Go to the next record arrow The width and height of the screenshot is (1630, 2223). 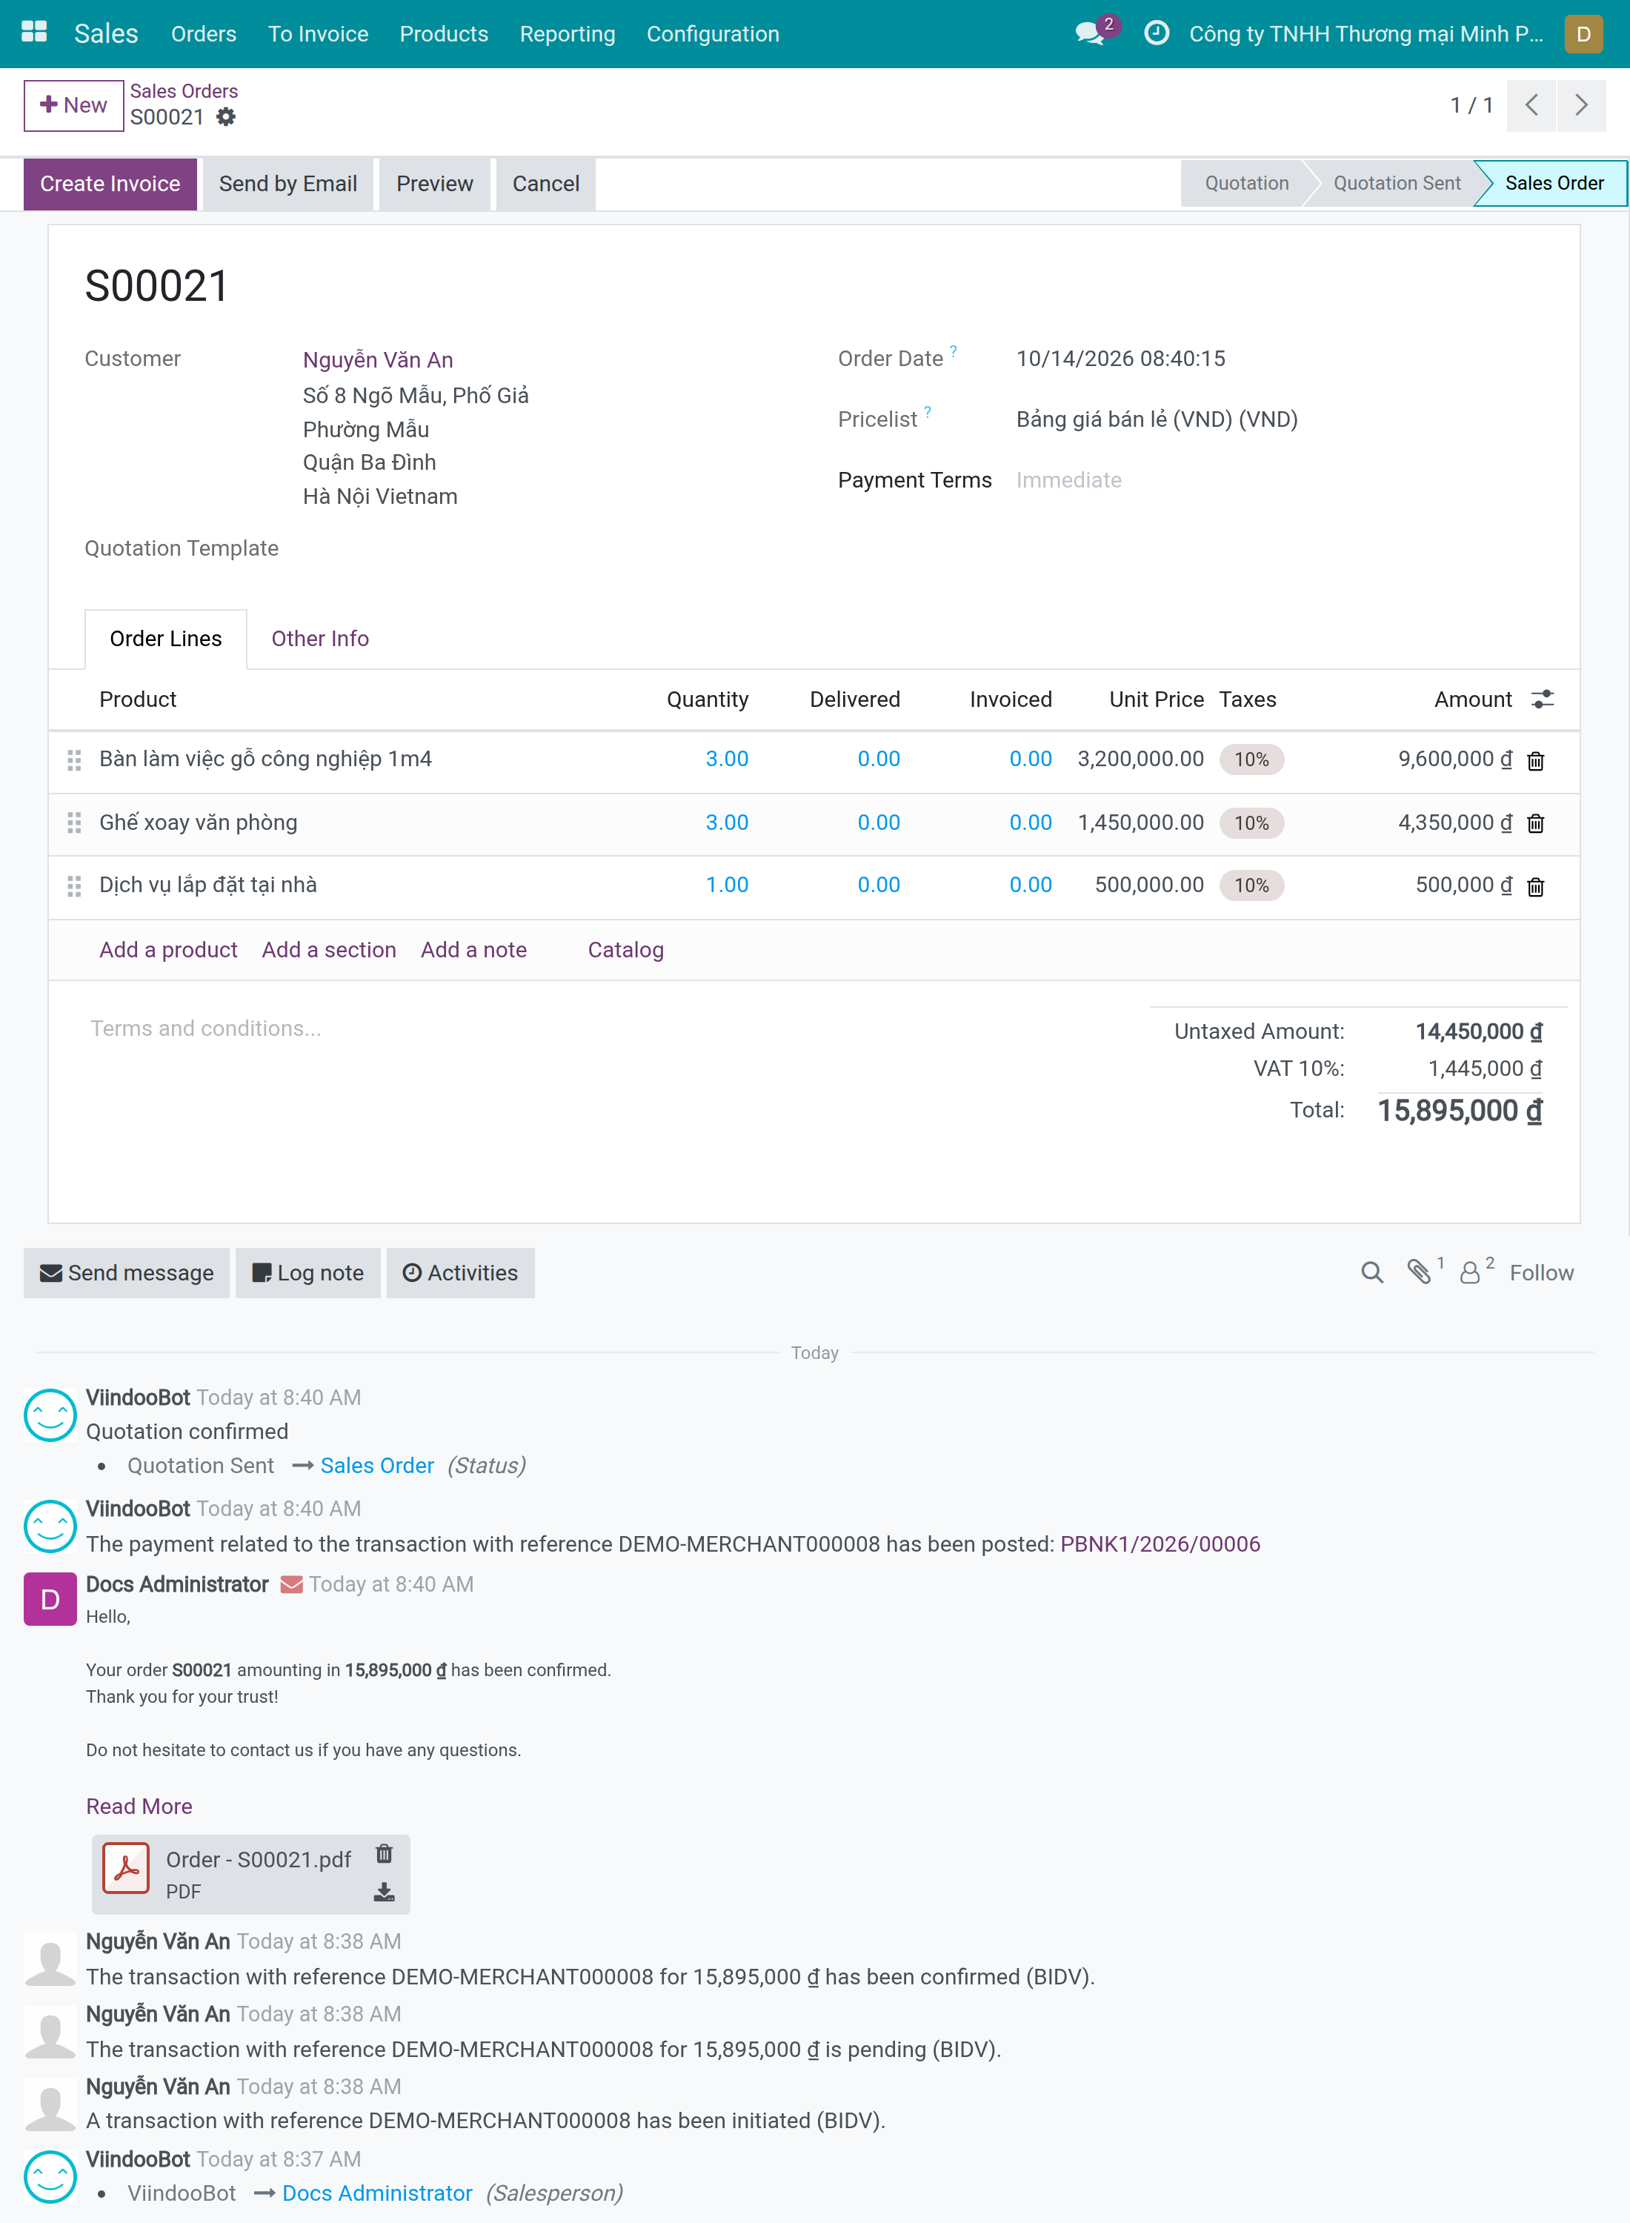(1580, 105)
